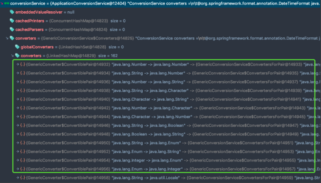Click the tag icon of converters @14825 row
This screenshot has width=321, height=183.
(x=12, y=38)
